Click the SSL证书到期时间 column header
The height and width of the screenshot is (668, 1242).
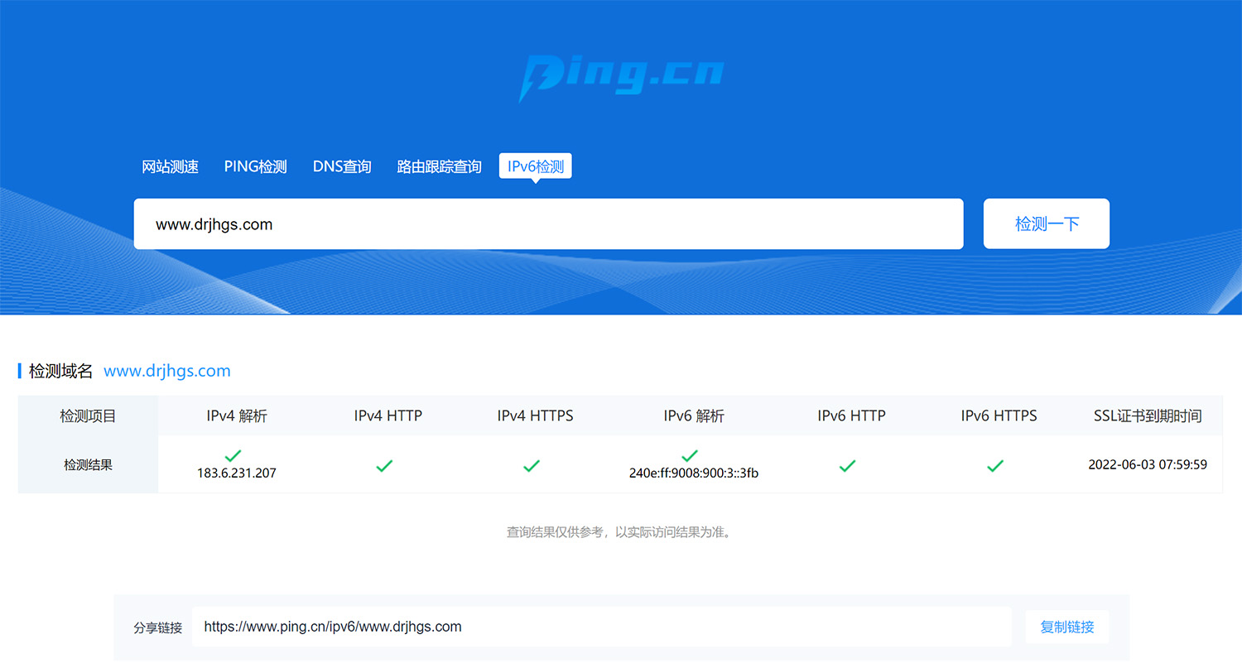pyautogui.click(x=1148, y=416)
